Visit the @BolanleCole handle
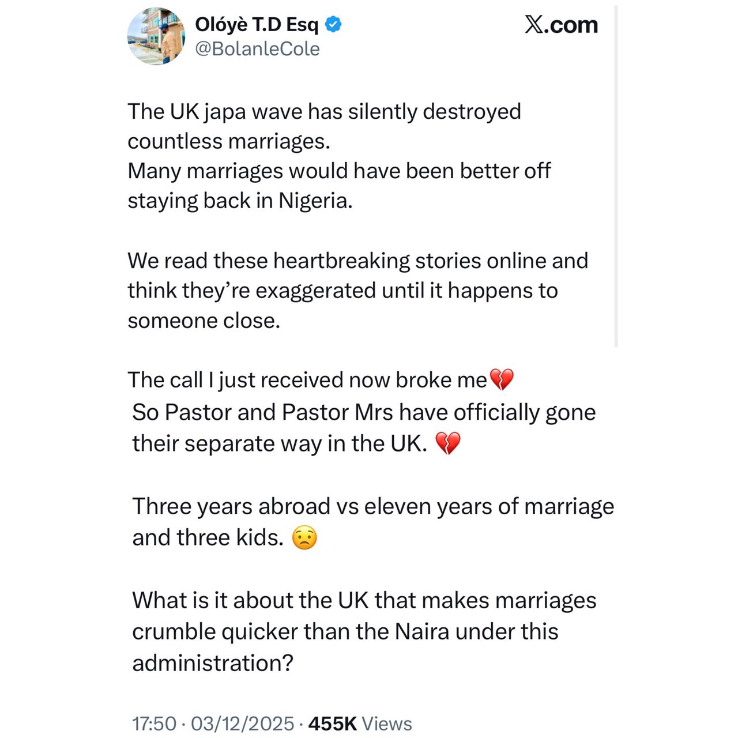This screenshot has height=738, width=738. point(257,49)
